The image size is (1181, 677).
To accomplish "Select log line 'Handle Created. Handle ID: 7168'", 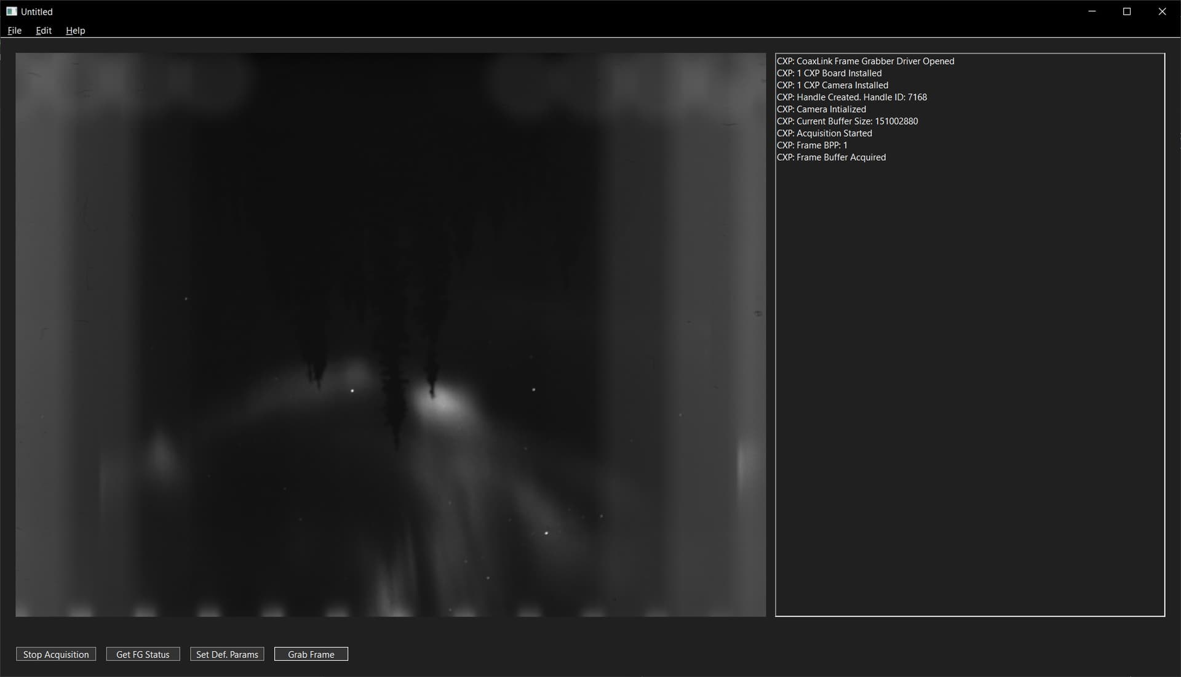I will click(x=851, y=97).
